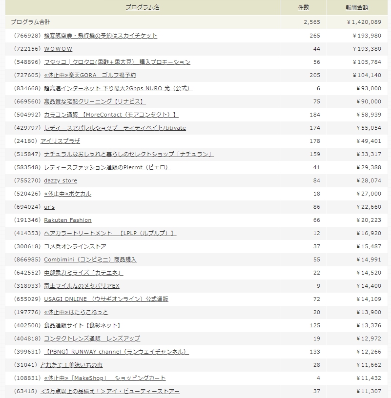
Task: Sort by プログラム名 column header
Action: click(143, 7)
